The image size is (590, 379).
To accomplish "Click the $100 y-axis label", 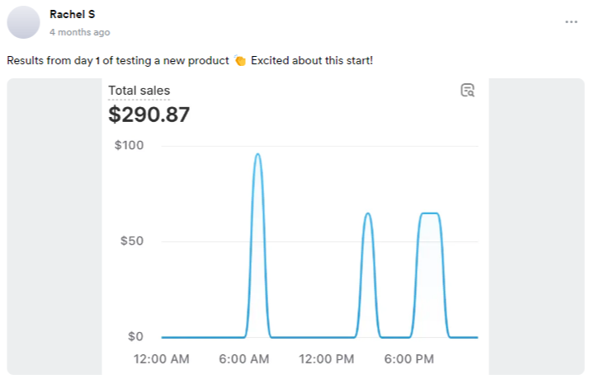I will 128,146.
